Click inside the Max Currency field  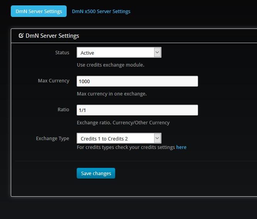point(137,81)
